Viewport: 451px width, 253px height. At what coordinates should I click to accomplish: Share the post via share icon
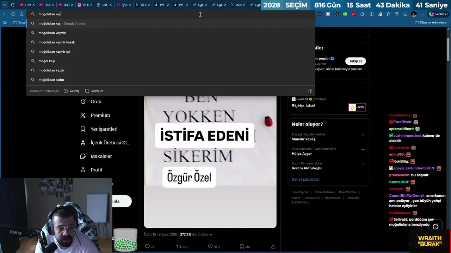coord(273,247)
